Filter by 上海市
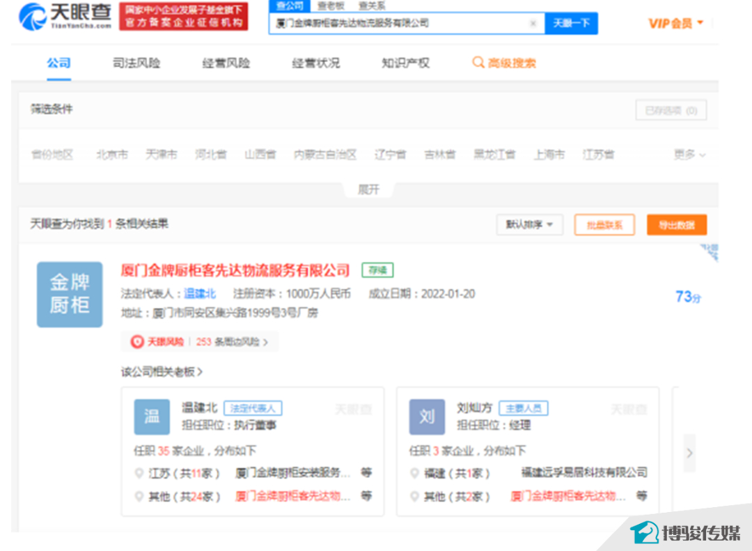This screenshot has width=752, height=551. 549,155
